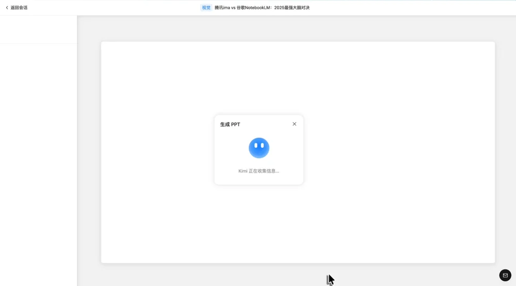Select the 腾讯ima vs 谷歌NotebookLM title text
Image resolution: width=516 pixels, height=286 pixels.
[262, 8]
